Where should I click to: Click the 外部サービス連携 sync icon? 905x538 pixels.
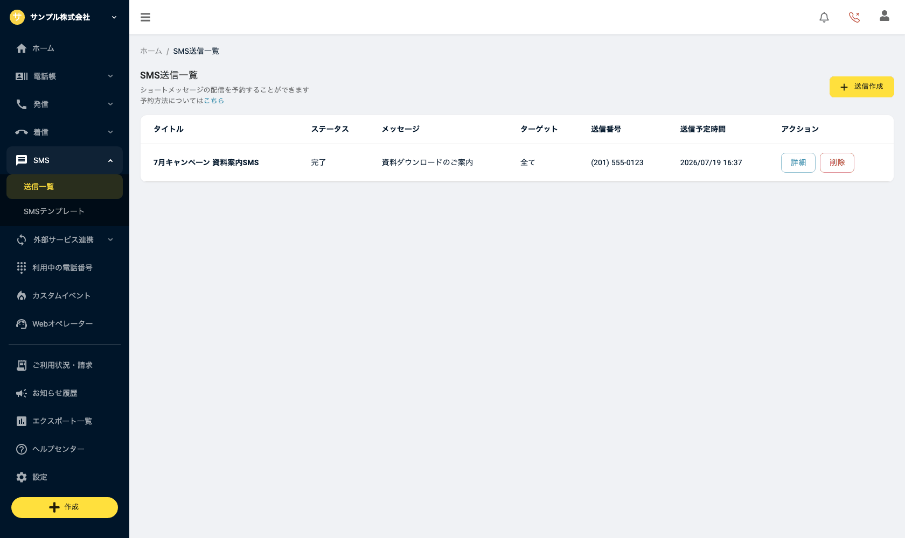[x=22, y=240]
